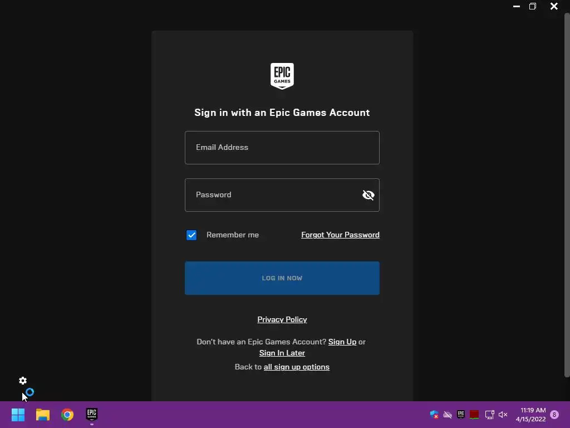Open the Windows Start menu
570x428 pixels.
18,415
